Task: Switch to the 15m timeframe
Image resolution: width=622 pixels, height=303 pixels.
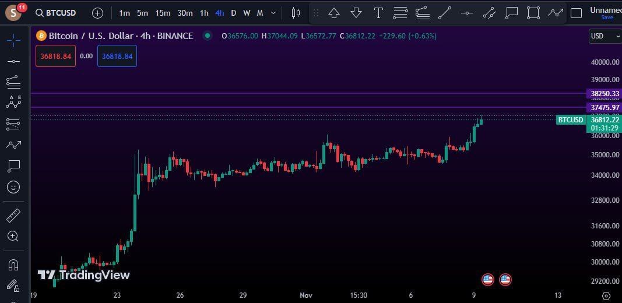Action: [163, 13]
